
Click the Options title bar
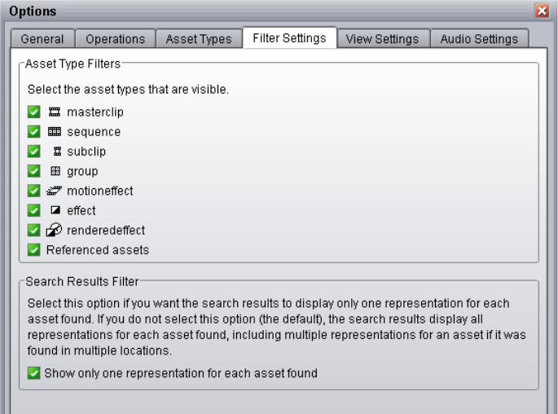coord(244,11)
